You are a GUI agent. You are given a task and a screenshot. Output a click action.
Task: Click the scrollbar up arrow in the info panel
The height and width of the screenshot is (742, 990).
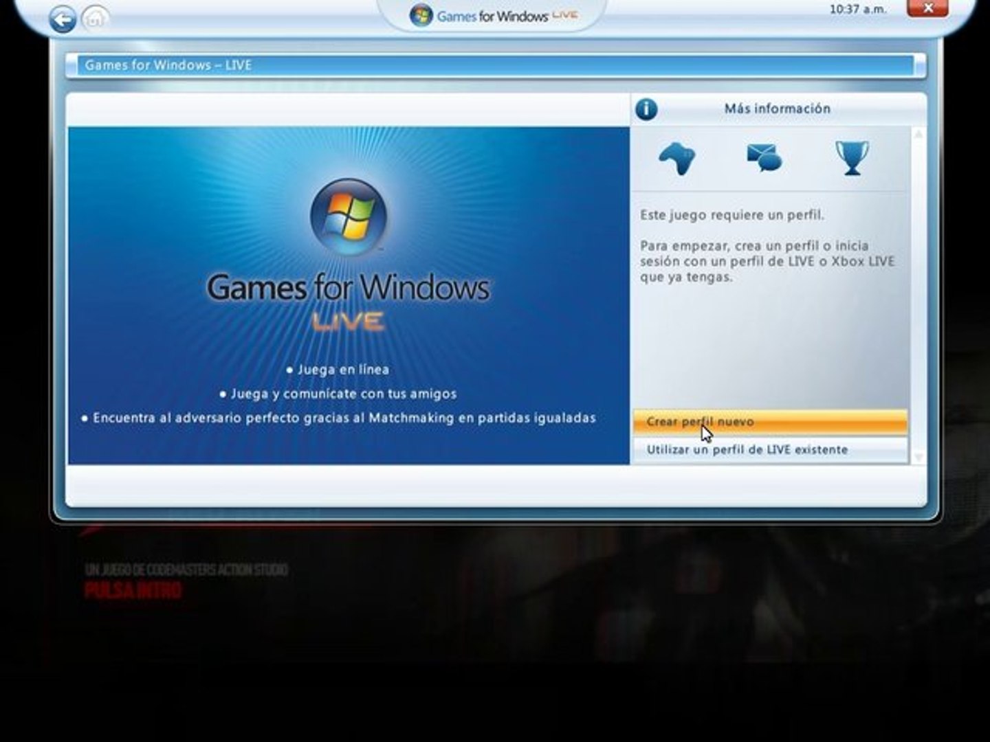pyautogui.click(x=918, y=135)
